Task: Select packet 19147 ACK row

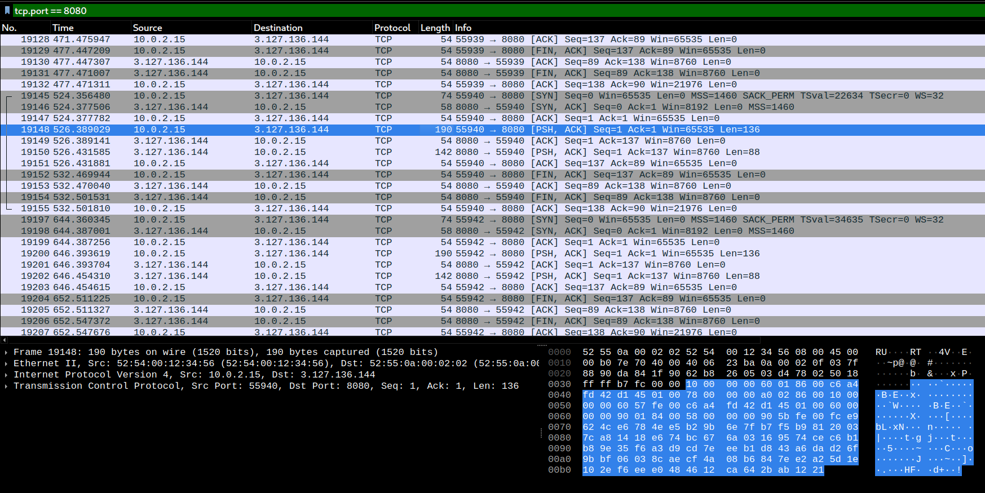Action: point(492,118)
